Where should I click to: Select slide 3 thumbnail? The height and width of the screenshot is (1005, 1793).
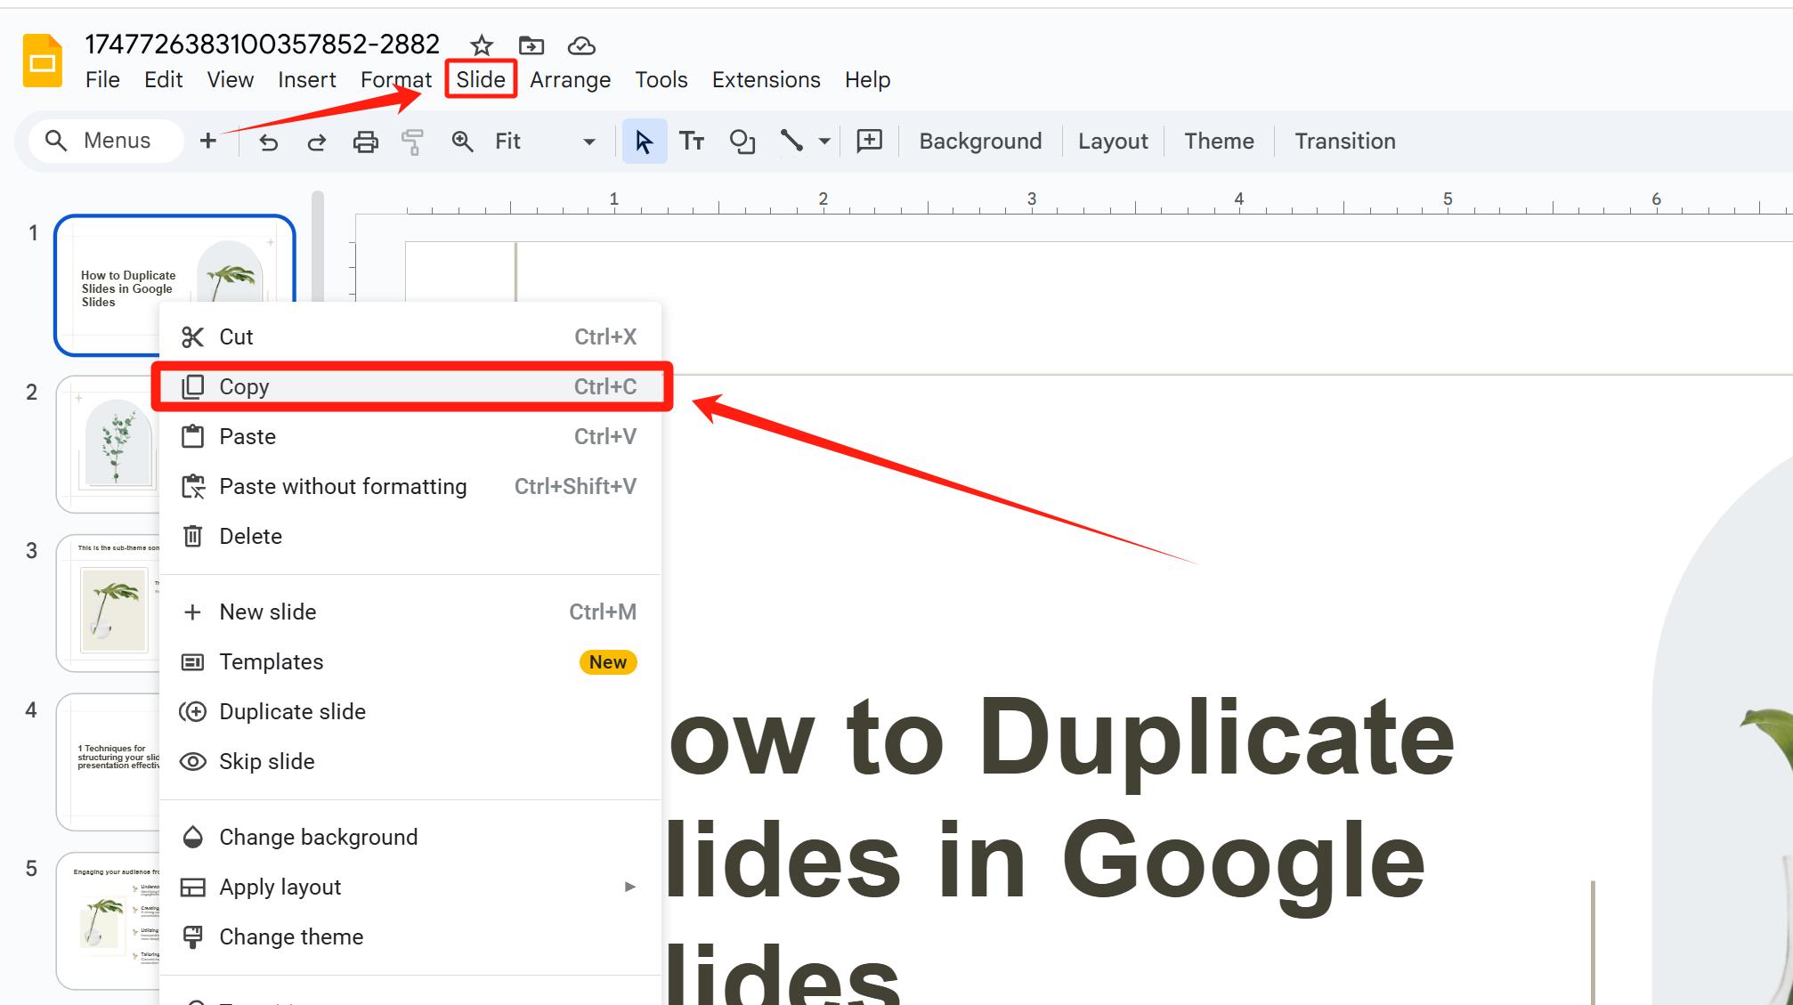click(x=109, y=604)
